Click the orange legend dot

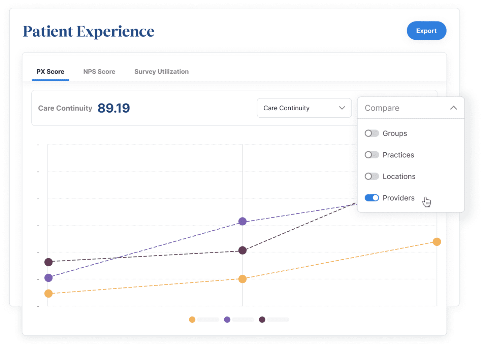click(192, 319)
